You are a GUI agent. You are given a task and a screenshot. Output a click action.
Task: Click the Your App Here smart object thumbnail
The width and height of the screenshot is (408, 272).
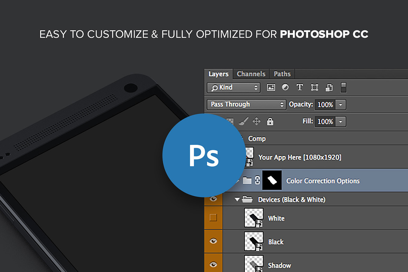[250, 157]
